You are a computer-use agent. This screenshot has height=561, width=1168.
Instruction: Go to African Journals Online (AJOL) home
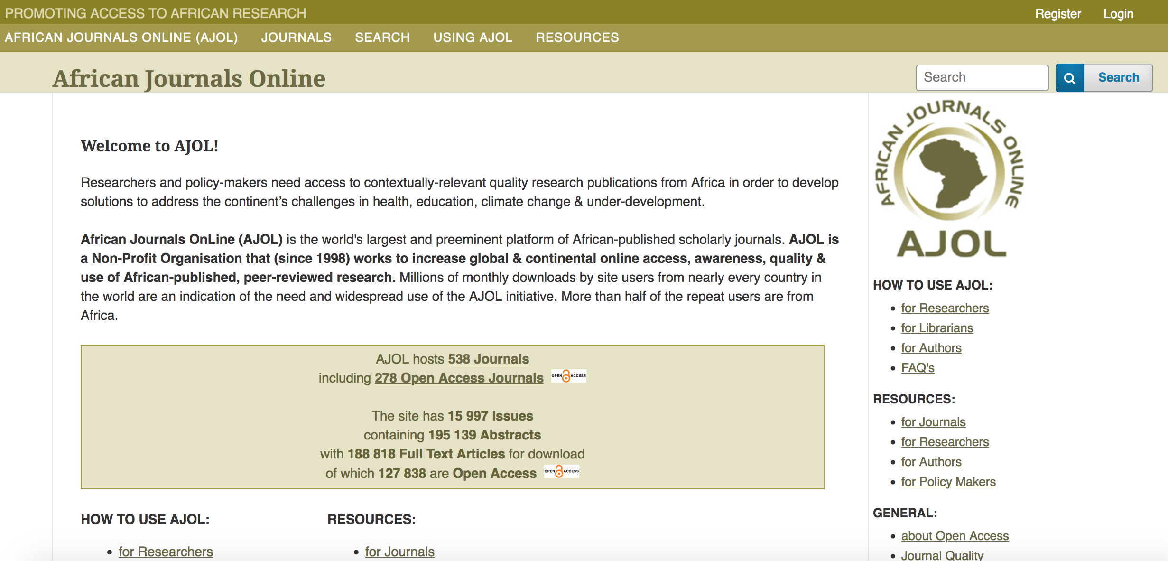(121, 37)
